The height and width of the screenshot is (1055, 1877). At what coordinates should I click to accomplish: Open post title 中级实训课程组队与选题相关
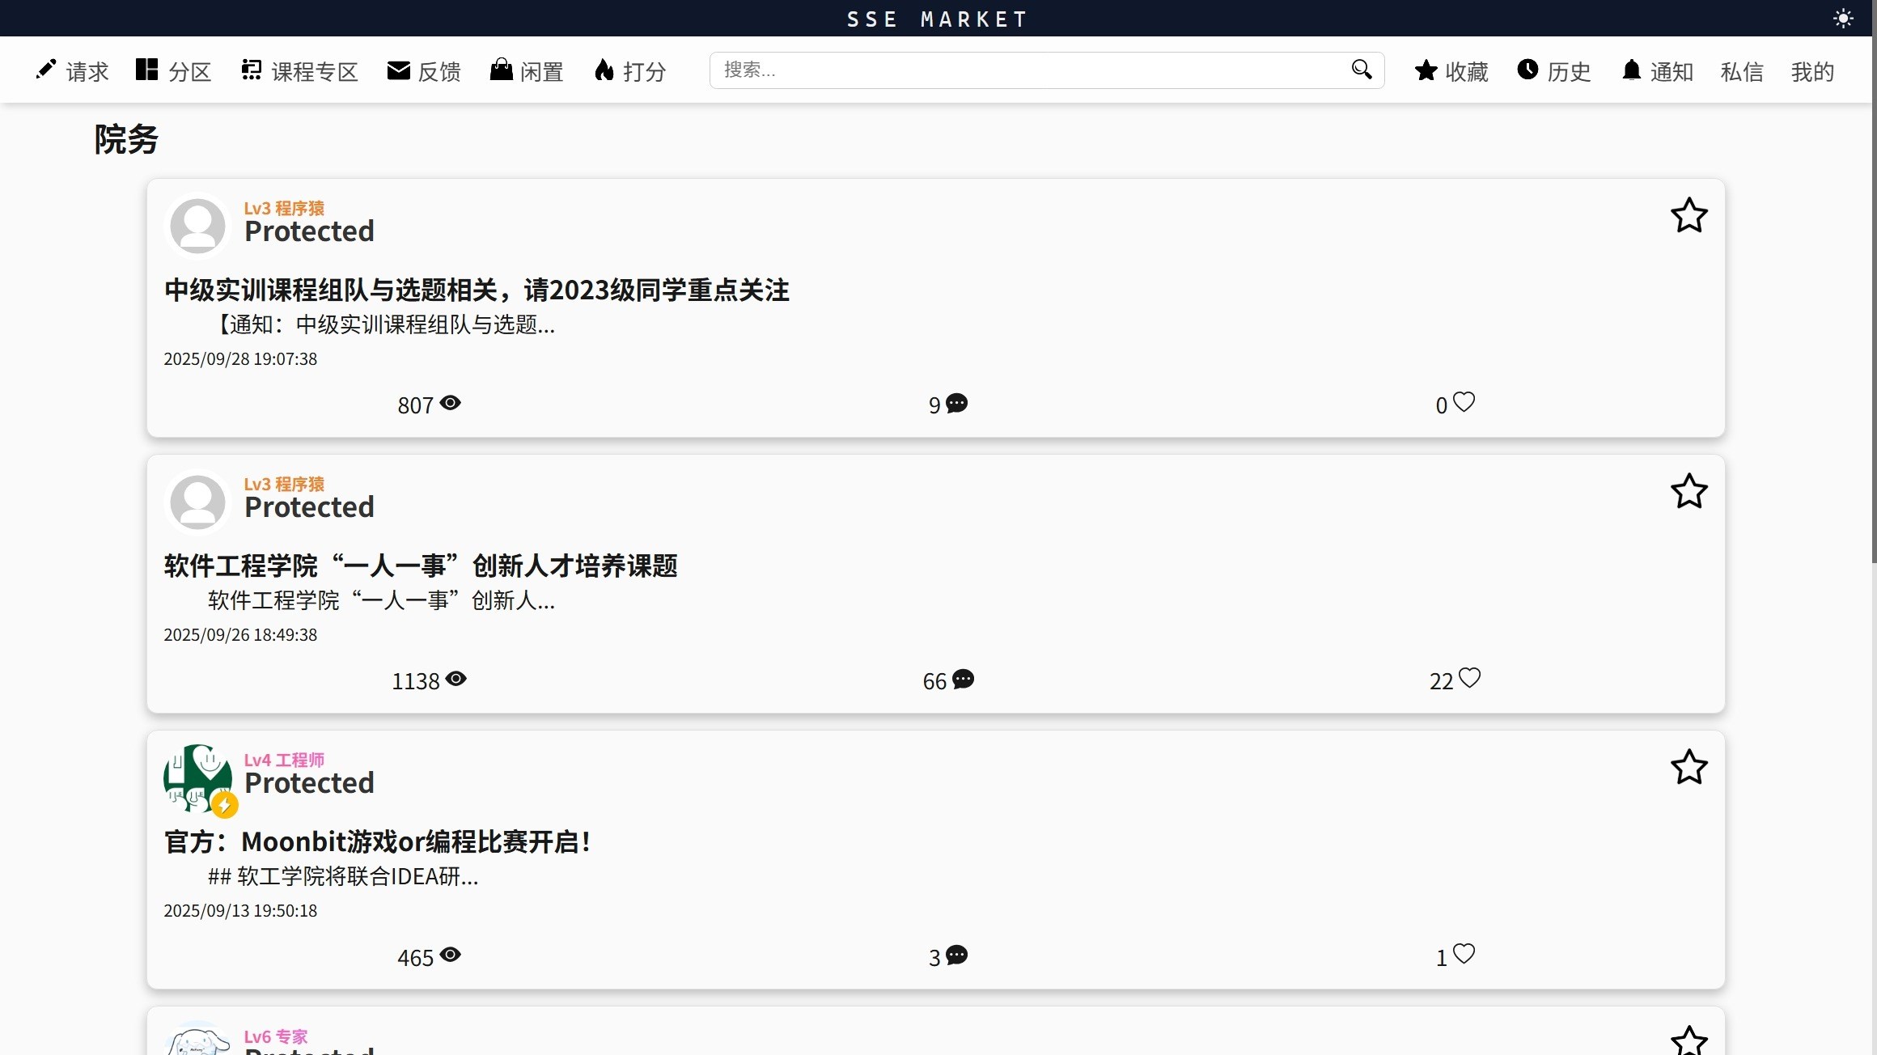coord(477,290)
